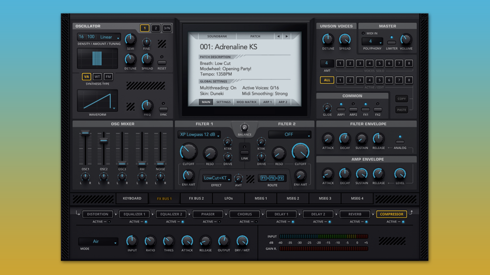Click the compressor DRY / WET knob
Image resolution: width=490 pixels, height=275 pixels.
coord(242,241)
